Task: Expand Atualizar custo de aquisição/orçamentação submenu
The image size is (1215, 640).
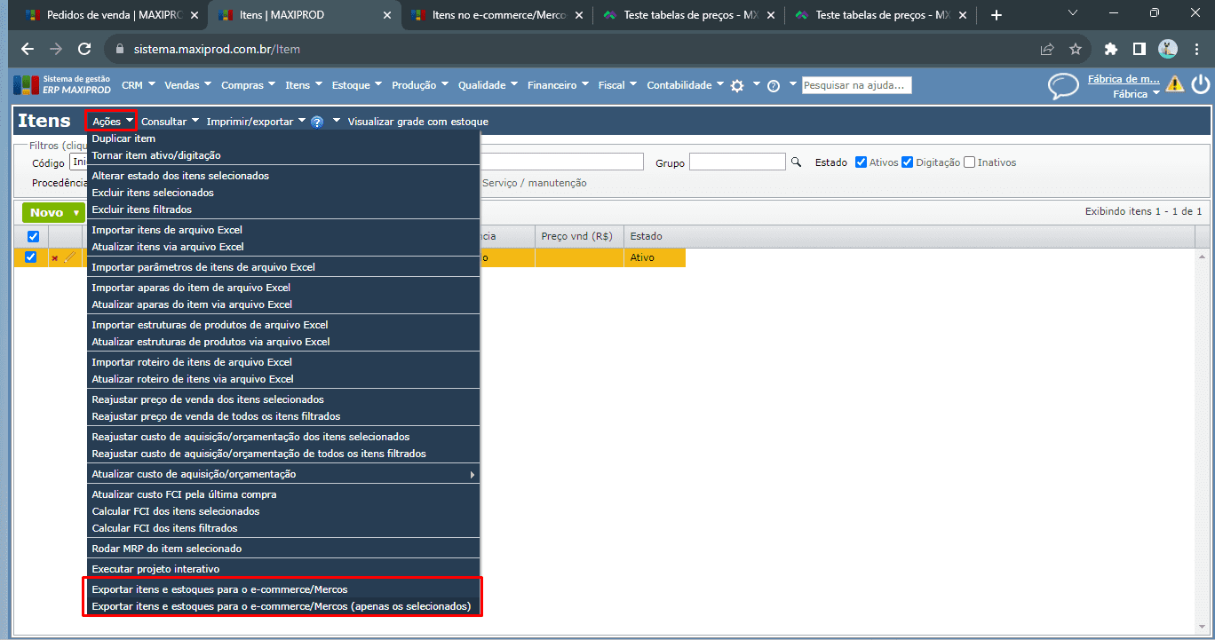Action: coord(283,474)
